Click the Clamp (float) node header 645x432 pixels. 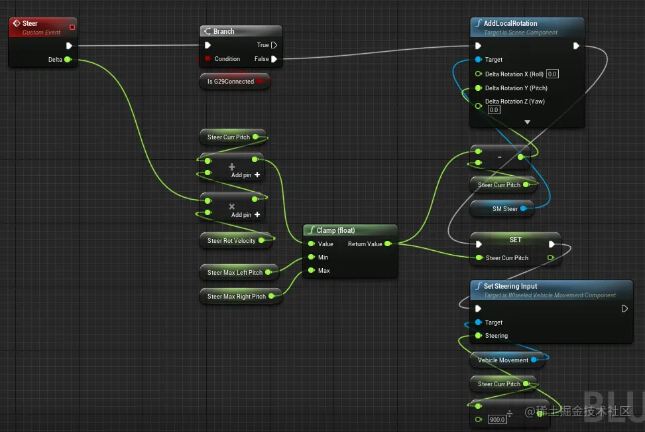point(351,230)
